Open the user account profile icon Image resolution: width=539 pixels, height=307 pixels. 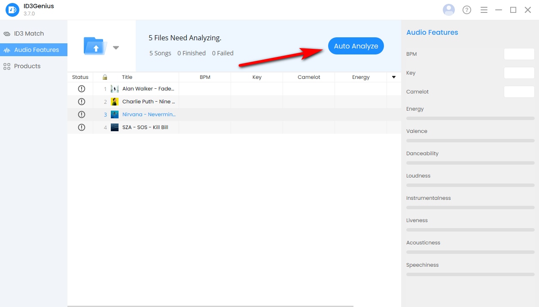[448, 10]
